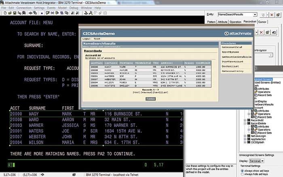283x177 pixels.
Task: Open the Connection menu
Action: point(24,8)
